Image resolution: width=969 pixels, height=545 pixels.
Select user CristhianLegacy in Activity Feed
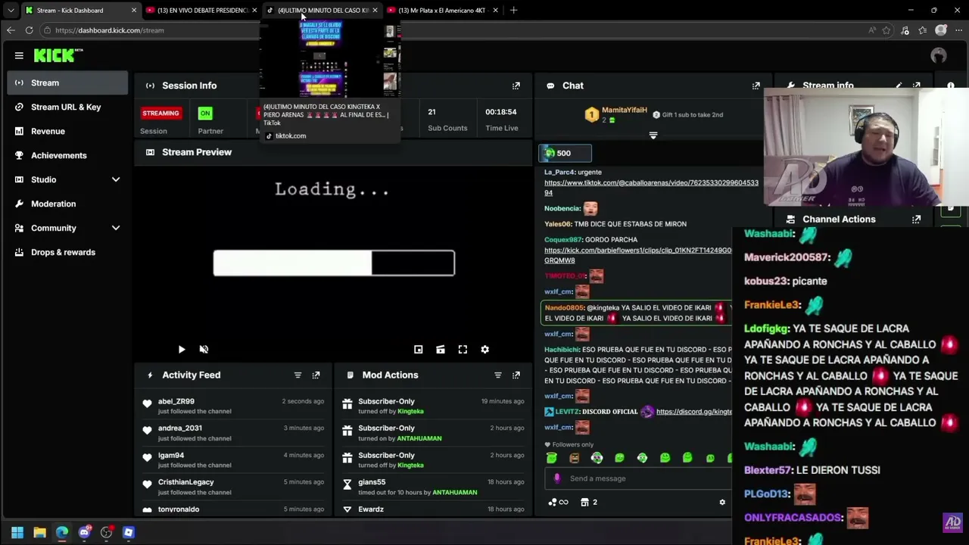pos(186,482)
